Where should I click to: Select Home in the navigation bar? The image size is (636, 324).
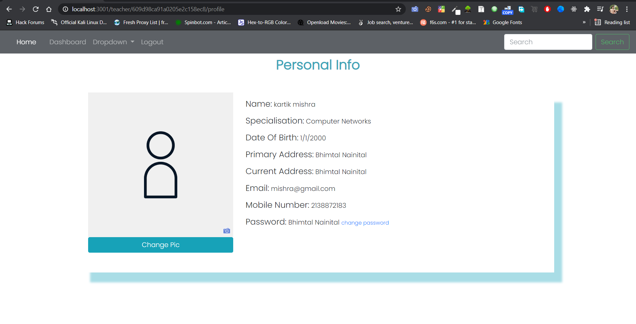(26, 42)
